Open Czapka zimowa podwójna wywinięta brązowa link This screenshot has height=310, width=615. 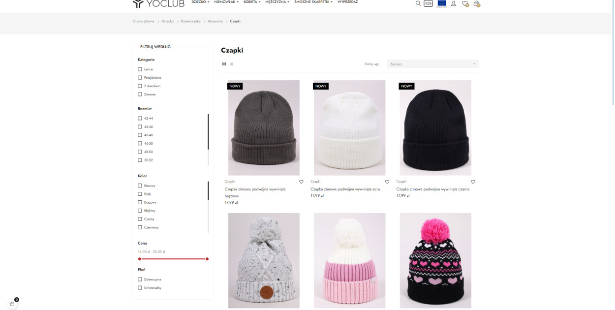click(x=255, y=192)
